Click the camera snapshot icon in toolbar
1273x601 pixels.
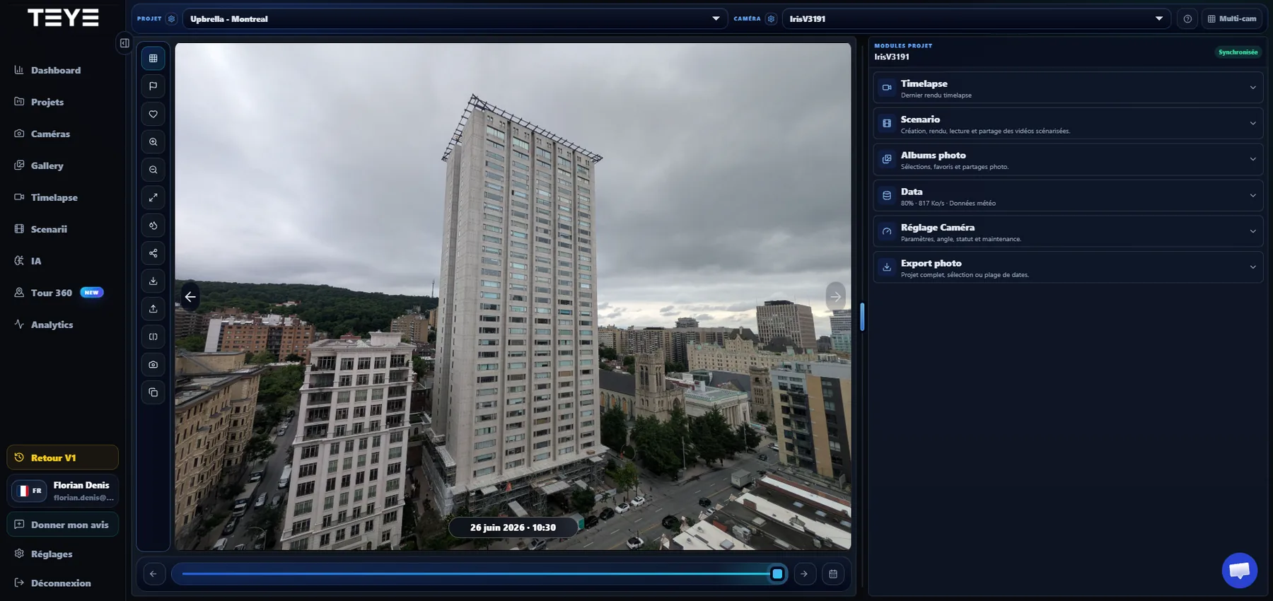click(x=153, y=365)
